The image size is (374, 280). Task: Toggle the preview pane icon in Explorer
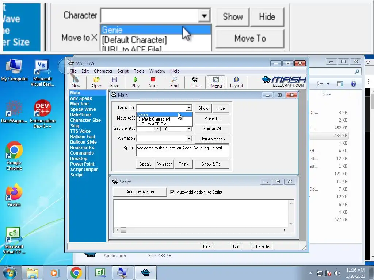pyautogui.click(x=340, y=83)
